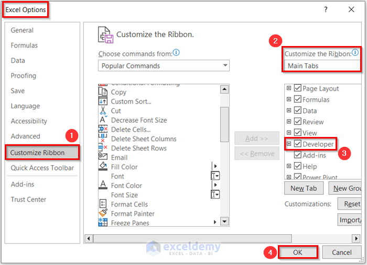This screenshot has width=367, height=265.
Task: Click the Add >> button
Action: point(257,139)
